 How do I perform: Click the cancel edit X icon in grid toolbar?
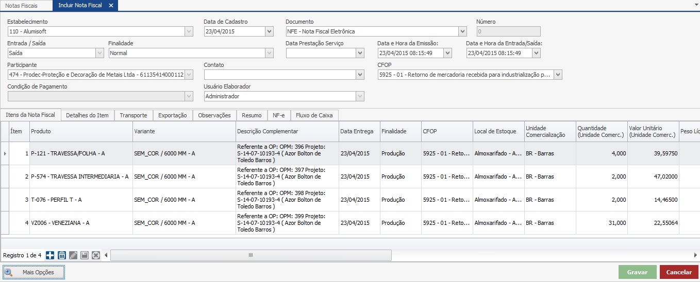(95, 255)
